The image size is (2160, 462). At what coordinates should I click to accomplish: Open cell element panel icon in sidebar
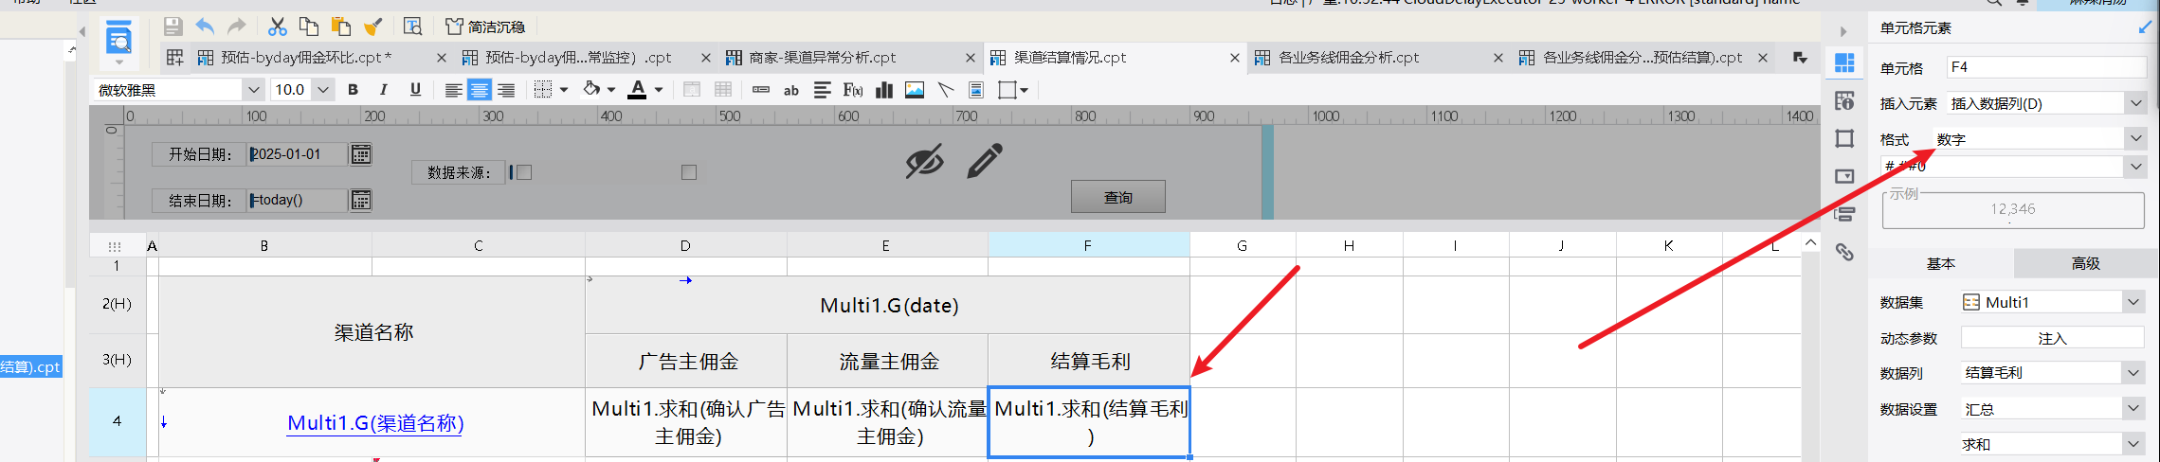click(1844, 63)
